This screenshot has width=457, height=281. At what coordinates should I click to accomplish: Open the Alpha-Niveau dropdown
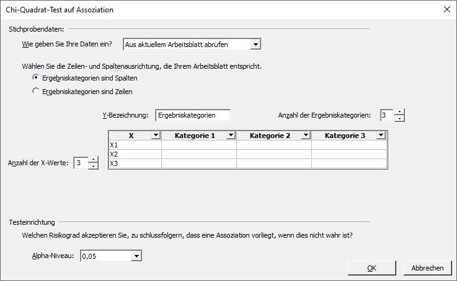click(136, 256)
